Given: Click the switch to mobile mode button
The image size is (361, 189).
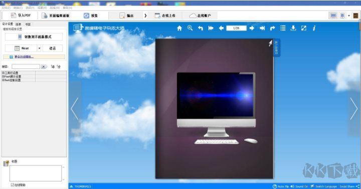Looking at the screenshot, I should (34, 36).
